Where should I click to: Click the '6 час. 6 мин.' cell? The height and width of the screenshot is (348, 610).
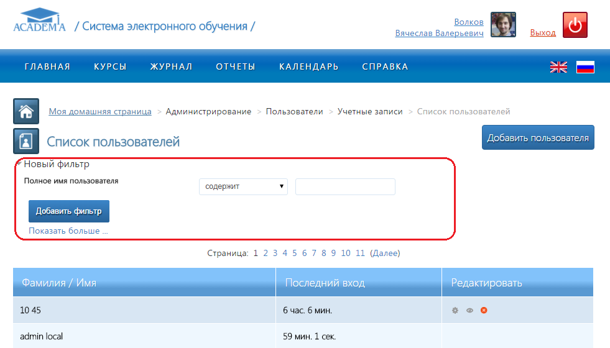tap(359, 310)
